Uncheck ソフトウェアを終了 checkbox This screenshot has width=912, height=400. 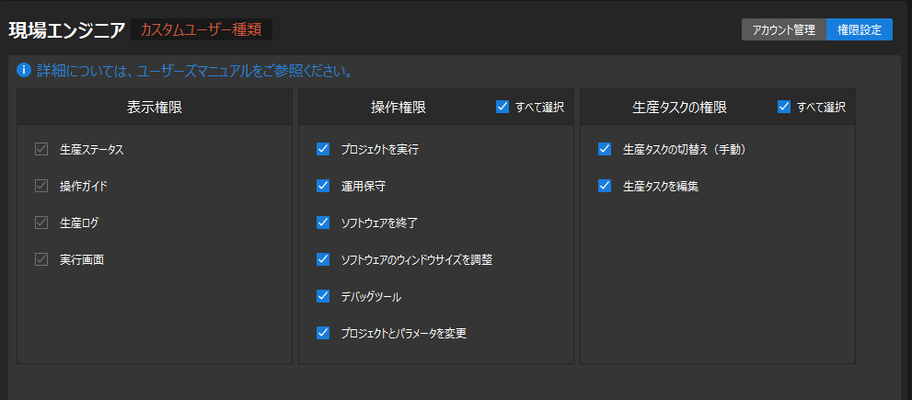click(323, 223)
